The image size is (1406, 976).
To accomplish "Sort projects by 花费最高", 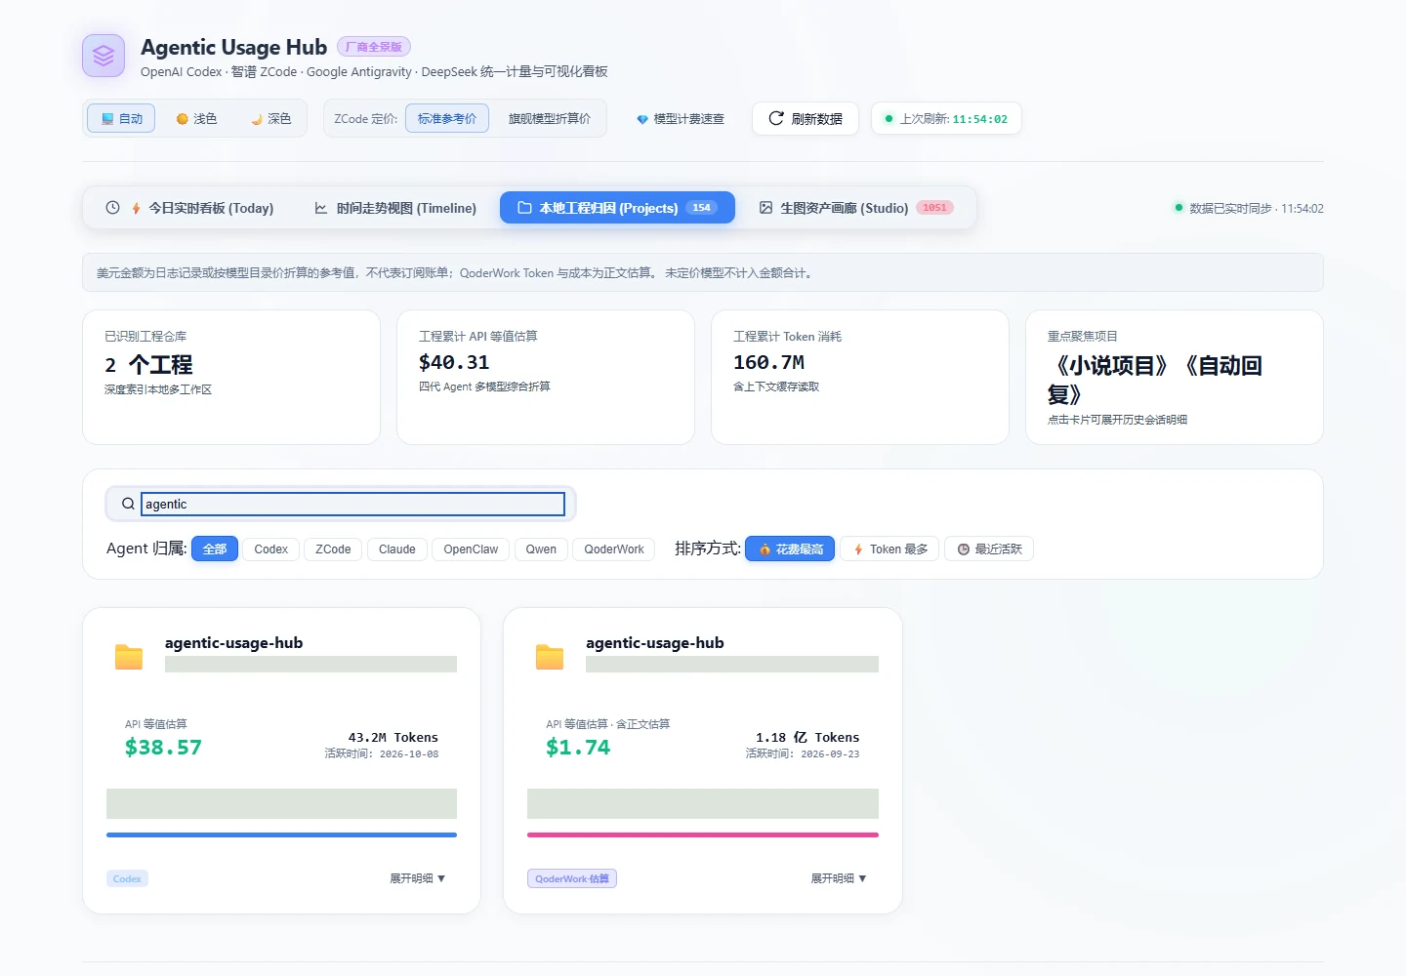I will [790, 549].
